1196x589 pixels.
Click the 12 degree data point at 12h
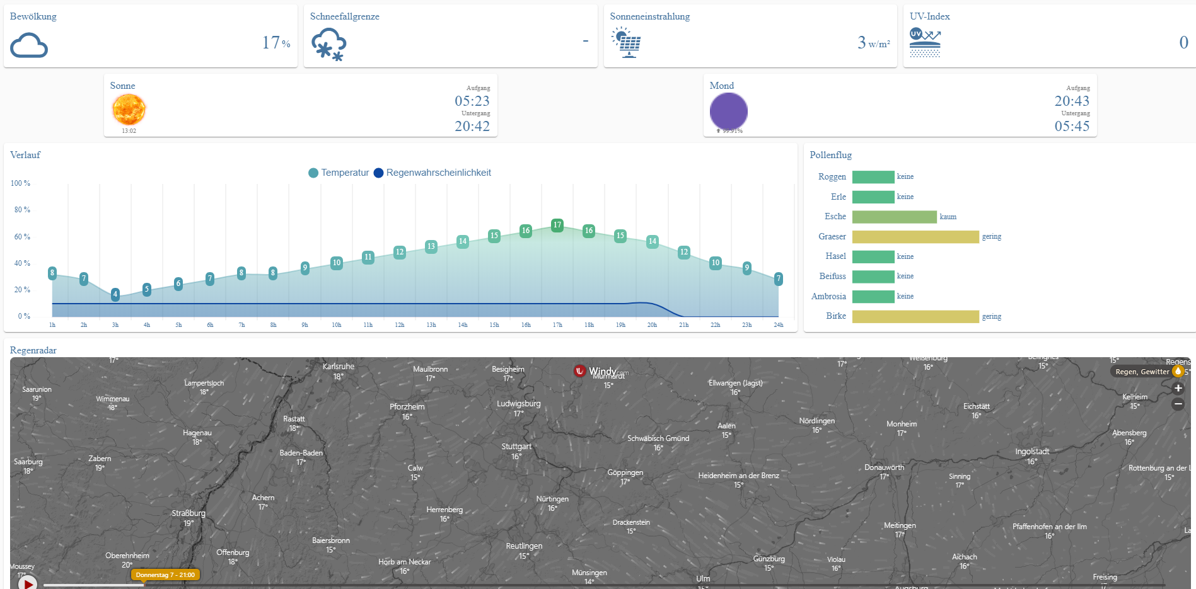(400, 252)
